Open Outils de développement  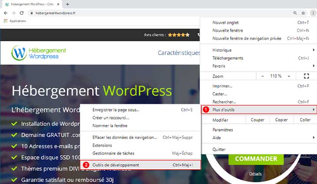(141, 165)
